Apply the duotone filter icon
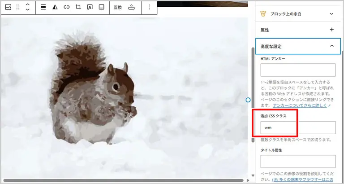This screenshot has height=184, width=344. pyautogui.click(x=55, y=7)
